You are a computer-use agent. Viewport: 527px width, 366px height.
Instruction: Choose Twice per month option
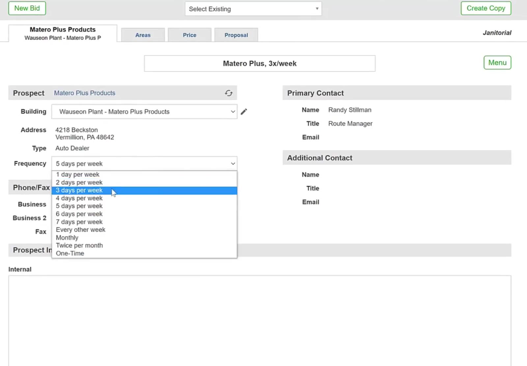click(x=144, y=246)
